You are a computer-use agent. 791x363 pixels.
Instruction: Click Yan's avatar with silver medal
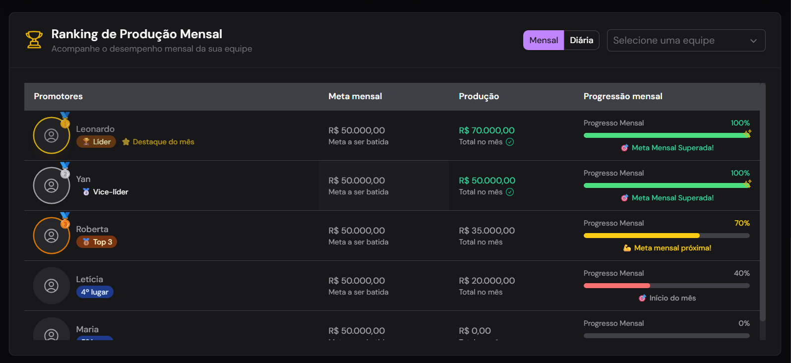click(x=52, y=185)
